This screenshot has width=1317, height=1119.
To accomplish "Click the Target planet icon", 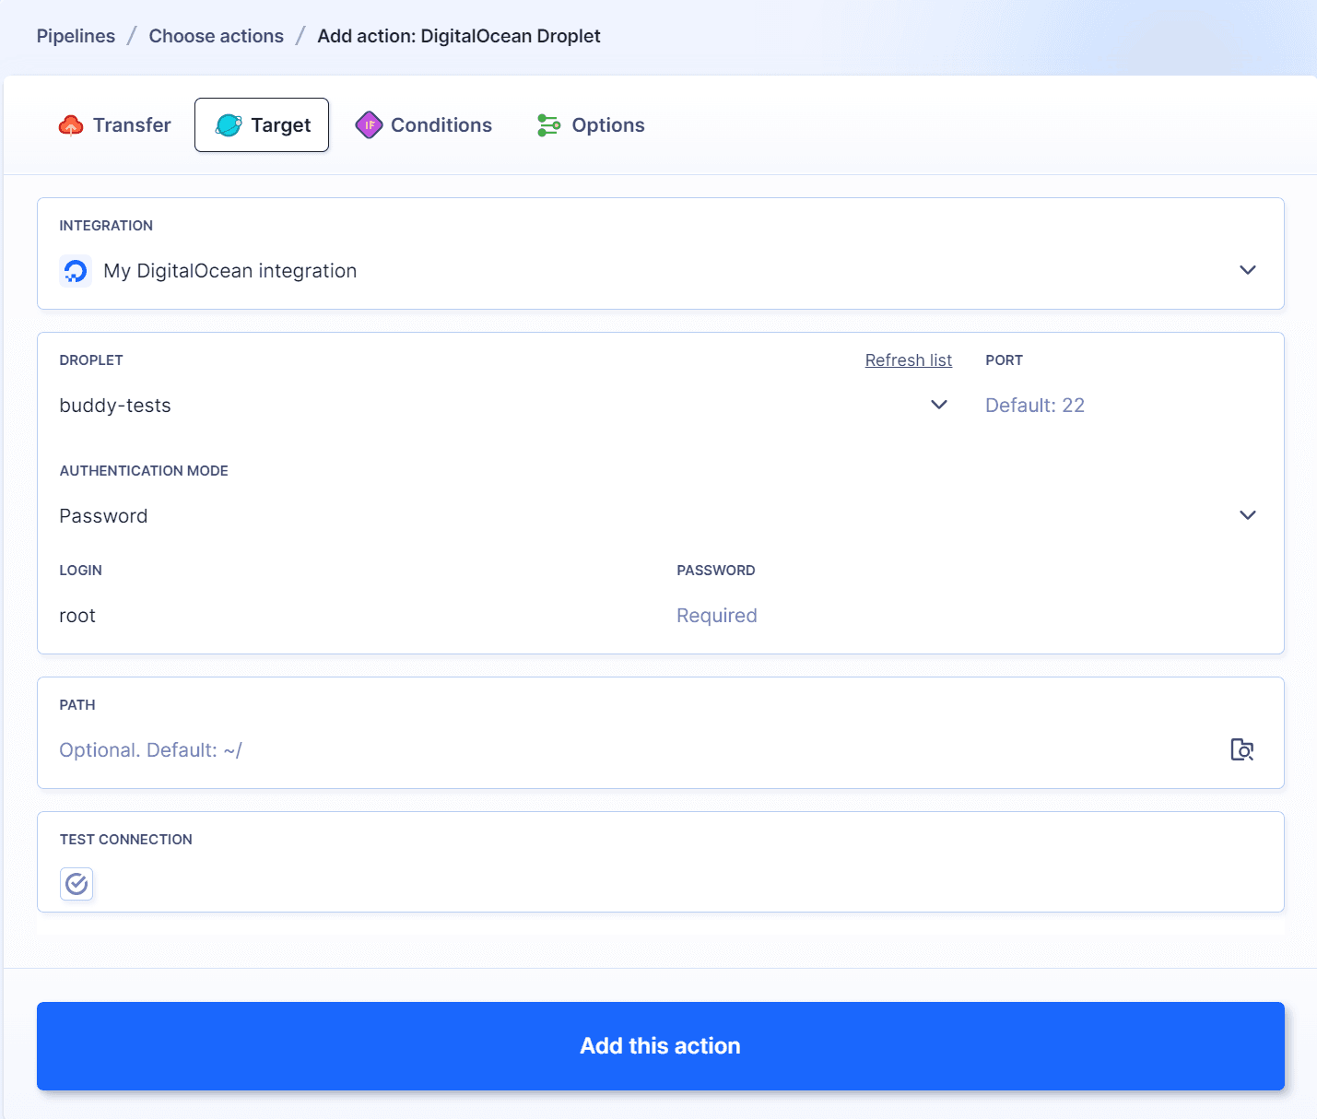I will pyautogui.click(x=228, y=124).
